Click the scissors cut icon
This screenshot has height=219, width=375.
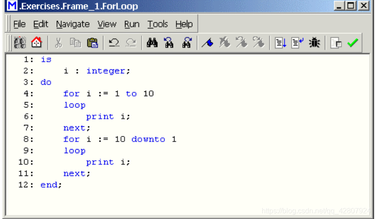click(x=58, y=43)
